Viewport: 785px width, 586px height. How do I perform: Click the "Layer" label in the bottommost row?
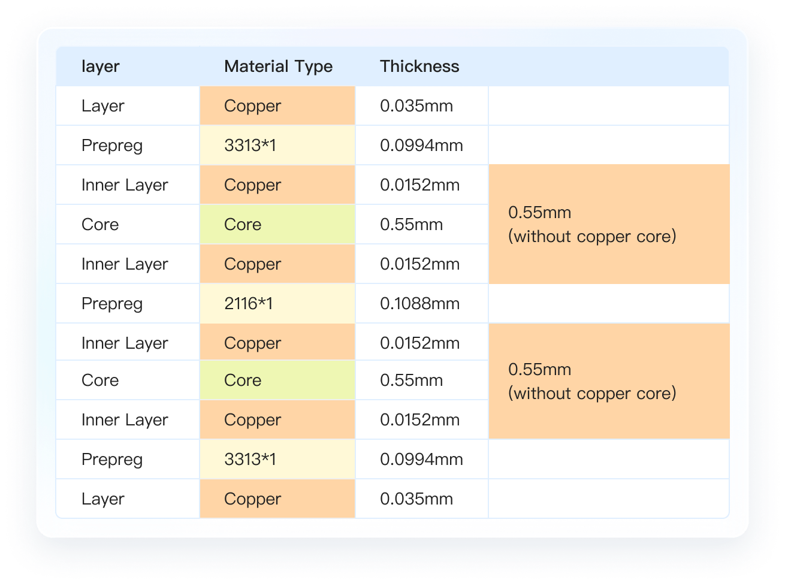(x=103, y=499)
